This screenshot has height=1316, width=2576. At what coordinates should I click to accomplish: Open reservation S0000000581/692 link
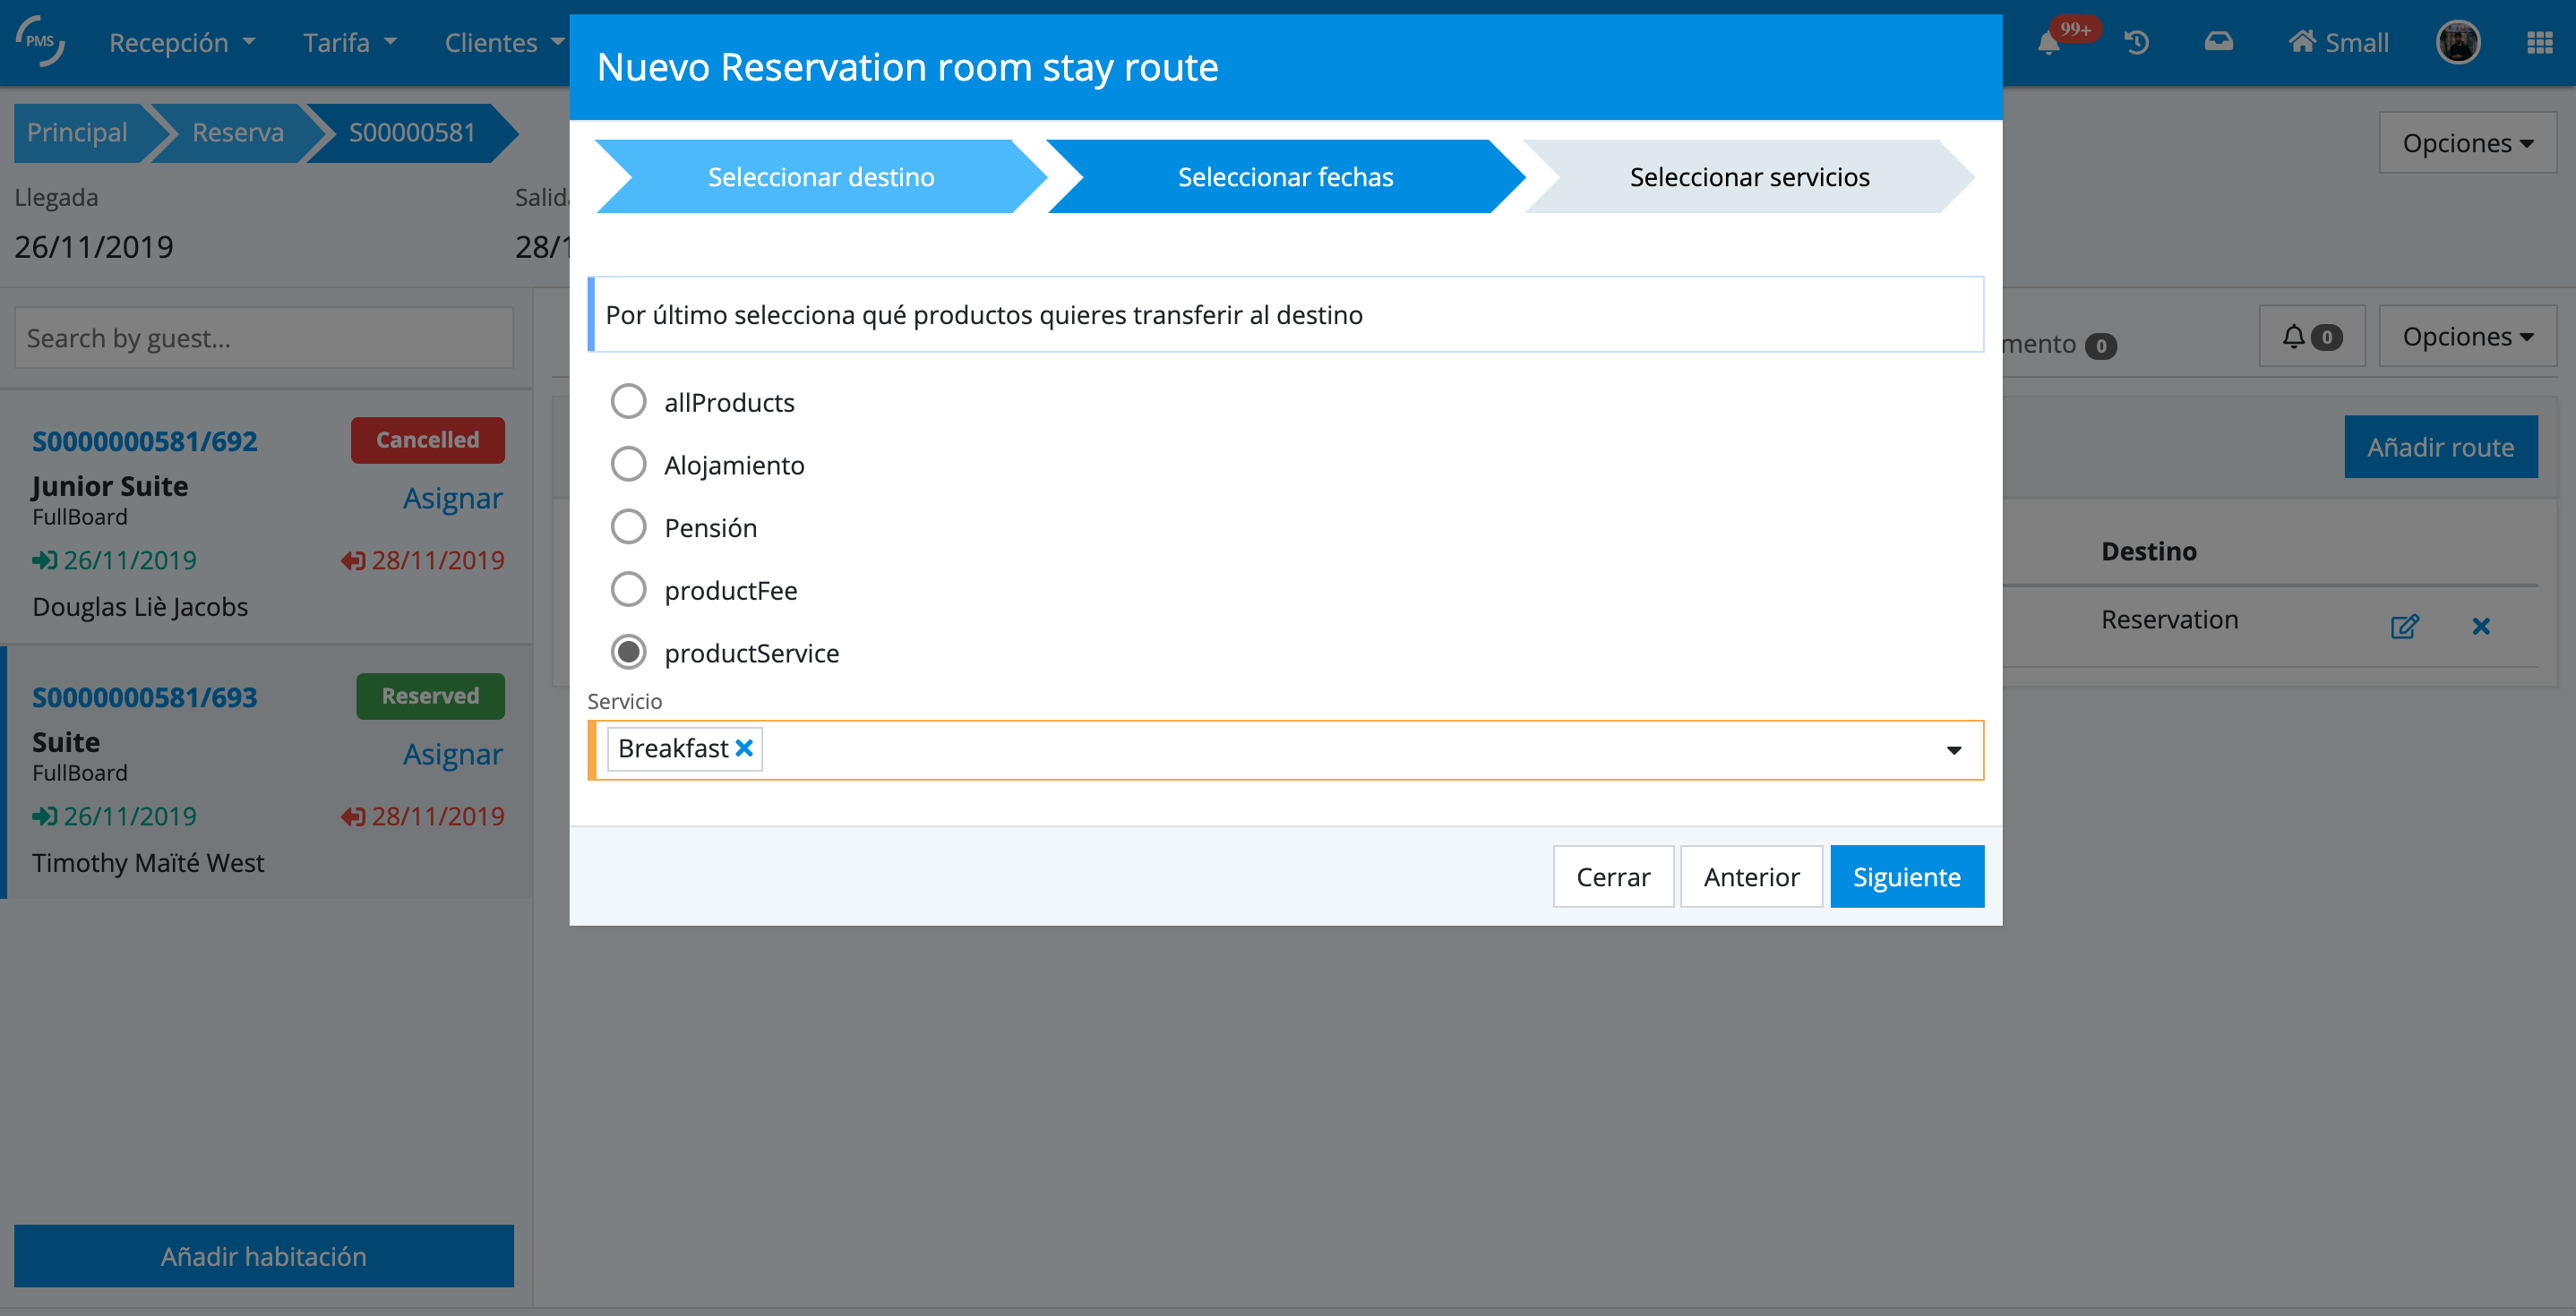click(x=145, y=440)
